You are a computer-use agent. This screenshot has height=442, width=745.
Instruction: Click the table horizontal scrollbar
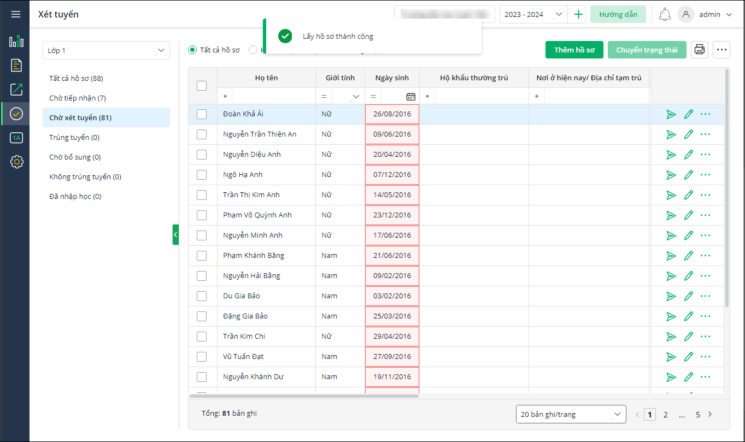pos(304,396)
